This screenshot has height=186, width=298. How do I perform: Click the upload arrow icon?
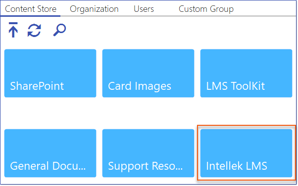(x=13, y=30)
